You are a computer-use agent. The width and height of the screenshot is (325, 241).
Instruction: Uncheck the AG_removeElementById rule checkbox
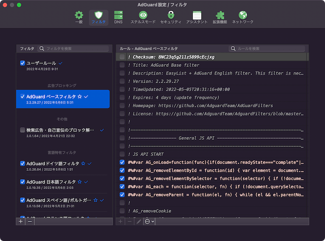point(122,170)
